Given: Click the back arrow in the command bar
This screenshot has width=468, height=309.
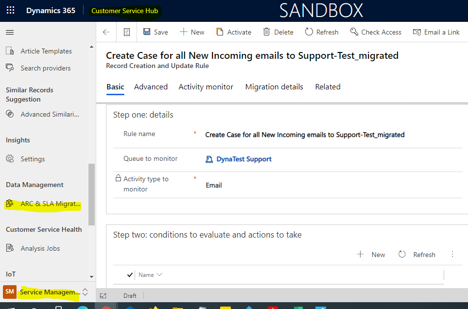Looking at the screenshot, I should [106, 32].
